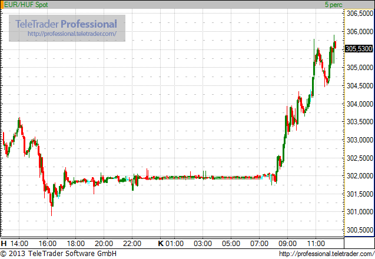Screen dimensions: 375x259
Task: Click the 05:00 time axis label
Action: [231, 244]
